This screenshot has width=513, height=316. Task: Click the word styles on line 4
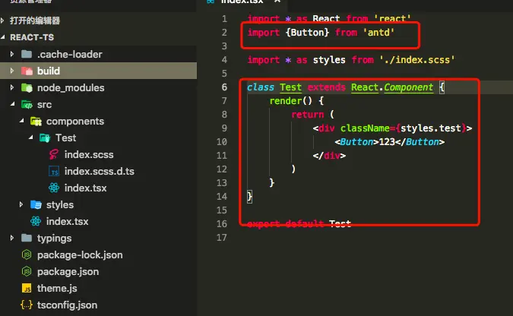click(329, 60)
